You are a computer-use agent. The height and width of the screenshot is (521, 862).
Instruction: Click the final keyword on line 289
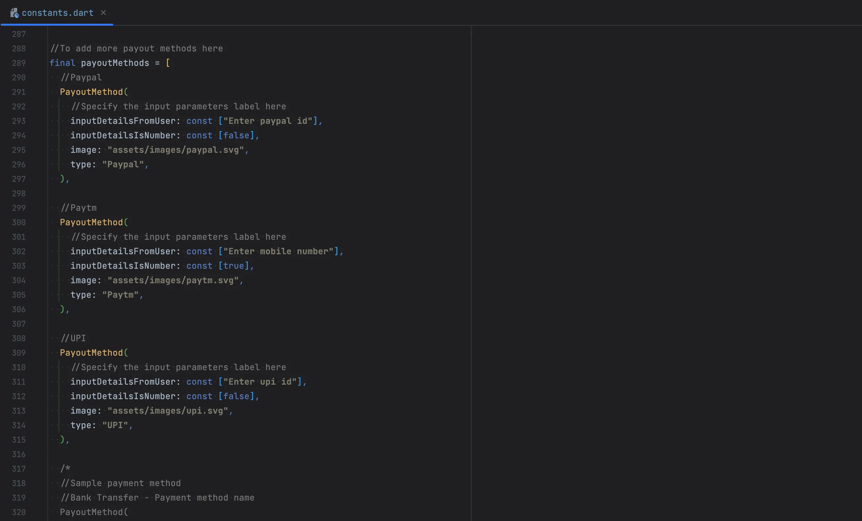[62, 63]
